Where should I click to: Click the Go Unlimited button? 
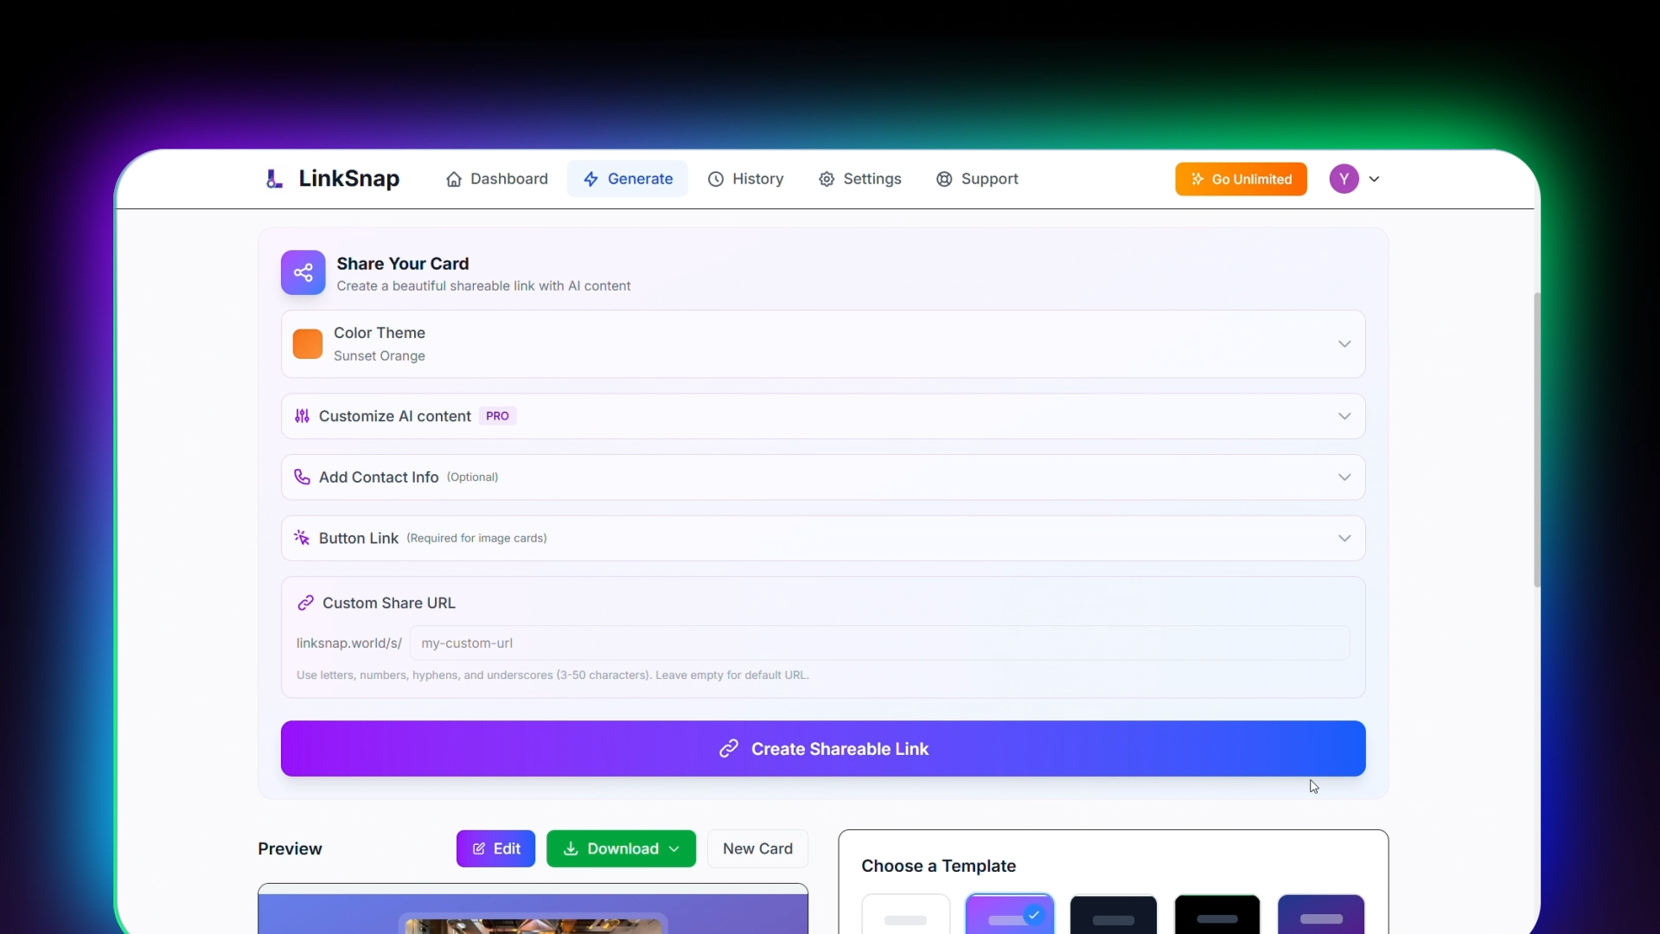tap(1241, 179)
